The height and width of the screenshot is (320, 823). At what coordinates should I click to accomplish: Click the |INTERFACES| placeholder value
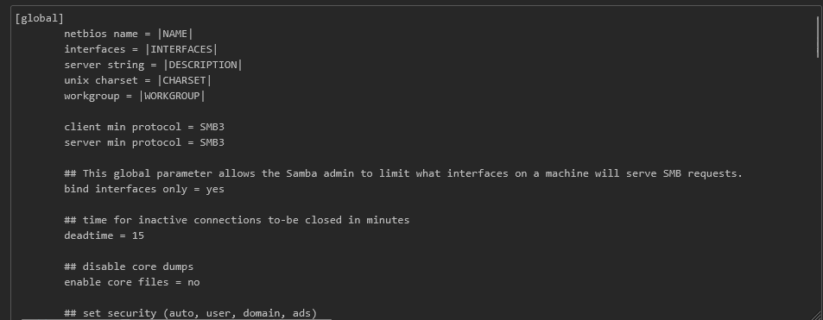181,49
